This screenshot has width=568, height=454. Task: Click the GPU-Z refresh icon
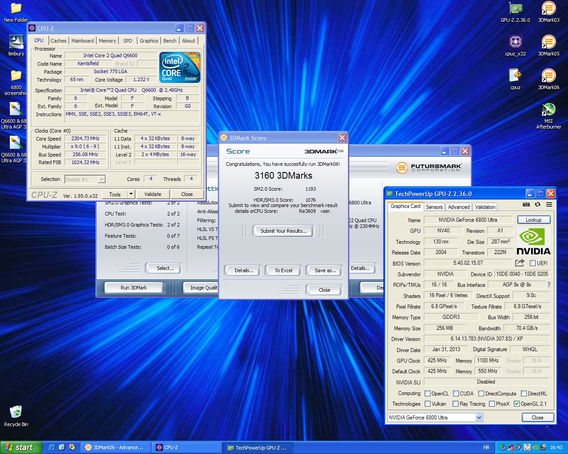pos(537,205)
